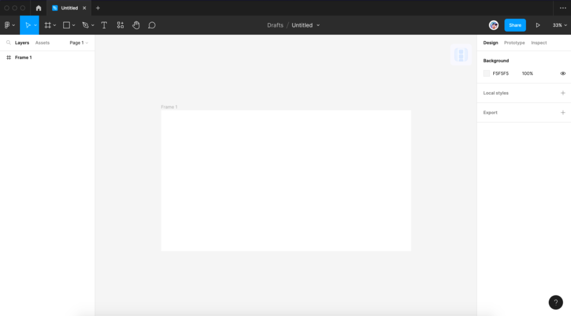Click the Frame 1 label on canvas
Viewport: 571px width, 316px height.
[x=169, y=107]
